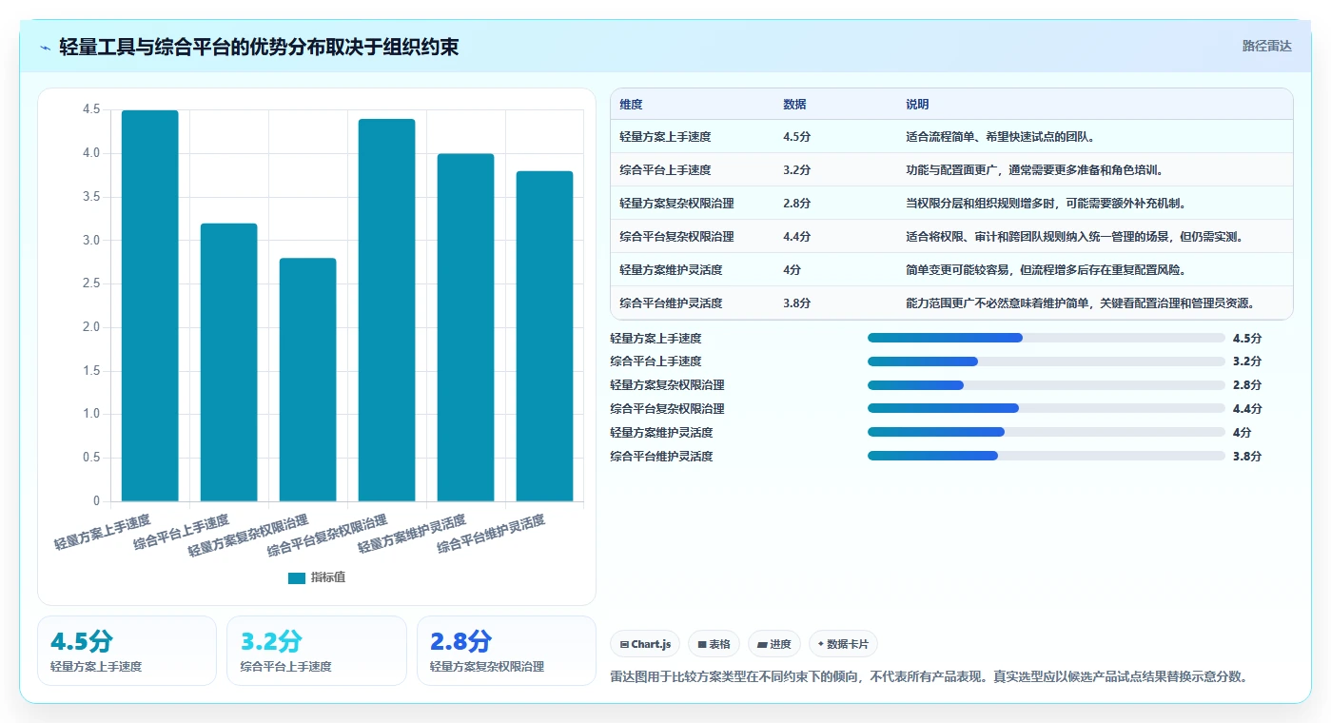1331x723 pixels.
Task: Click the 4.4分 table cell
Action: click(797, 237)
